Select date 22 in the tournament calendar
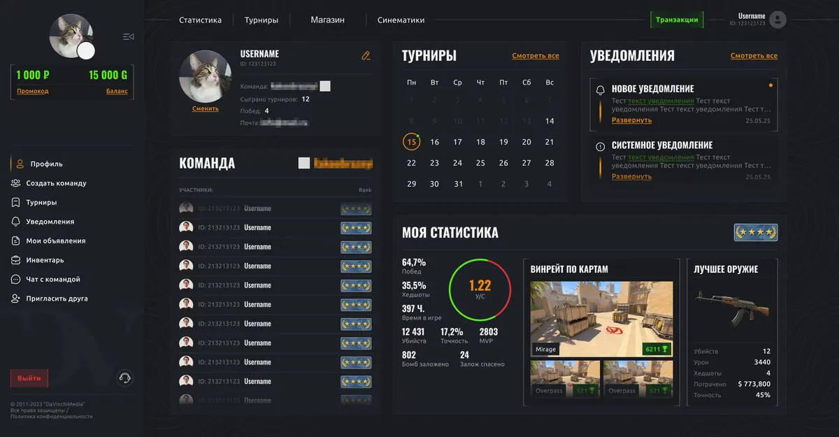This screenshot has height=437, width=839. (412, 163)
